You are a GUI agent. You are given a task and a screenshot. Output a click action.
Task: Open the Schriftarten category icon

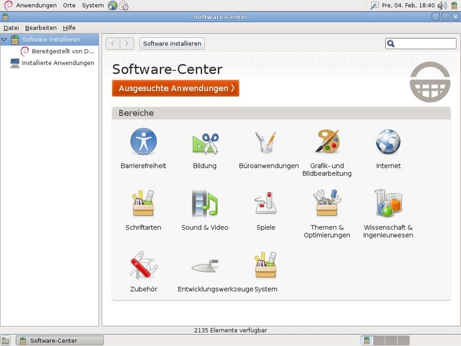click(x=143, y=203)
